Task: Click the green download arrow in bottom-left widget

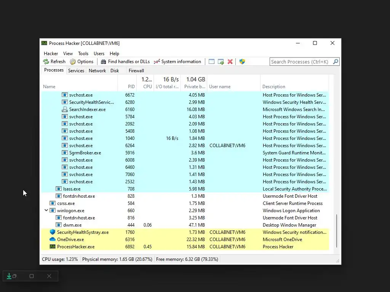Action: coord(9,276)
